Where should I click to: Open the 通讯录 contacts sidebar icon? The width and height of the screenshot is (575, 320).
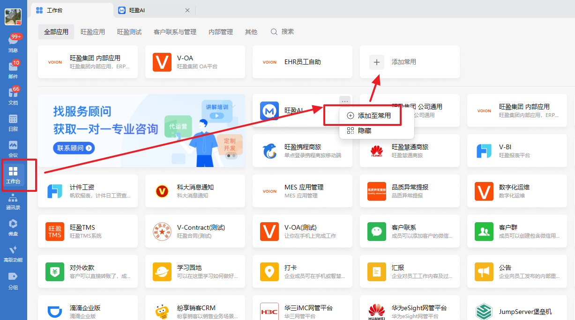click(13, 201)
